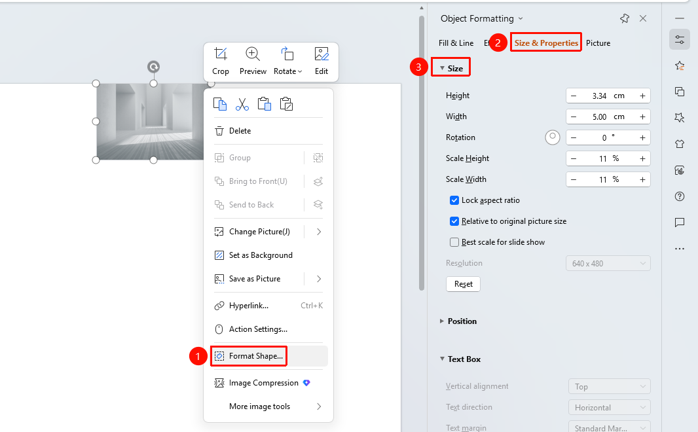Increase Height with the plus button
Viewport: 698px width, 432px height.
[642, 96]
